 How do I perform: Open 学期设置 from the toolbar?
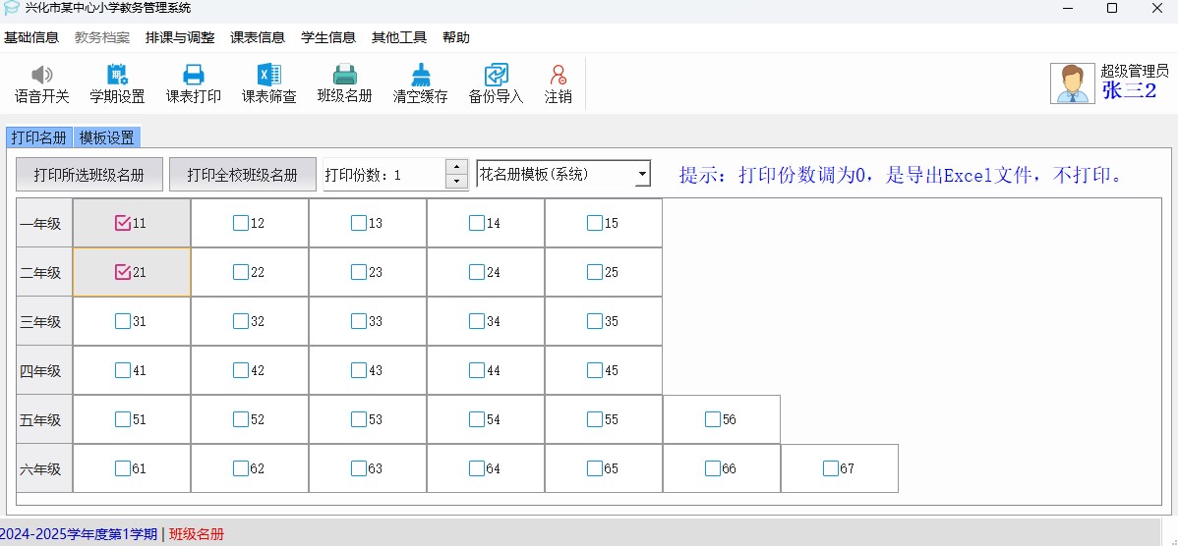coord(117,76)
